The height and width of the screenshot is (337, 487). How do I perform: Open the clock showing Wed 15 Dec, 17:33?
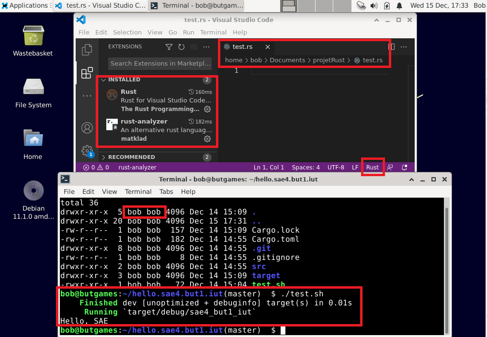point(439,6)
